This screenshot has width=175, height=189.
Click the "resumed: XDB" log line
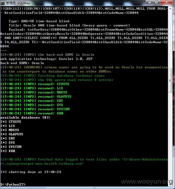(x=32, y=113)
